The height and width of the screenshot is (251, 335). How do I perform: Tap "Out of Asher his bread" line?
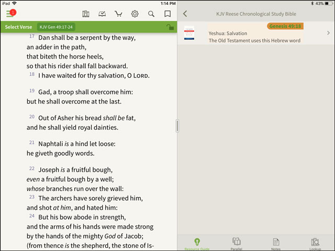click(87, 118)
